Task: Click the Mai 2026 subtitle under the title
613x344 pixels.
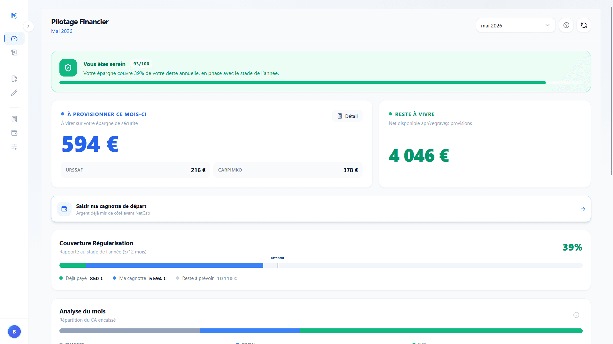Action: pos(62,31)
